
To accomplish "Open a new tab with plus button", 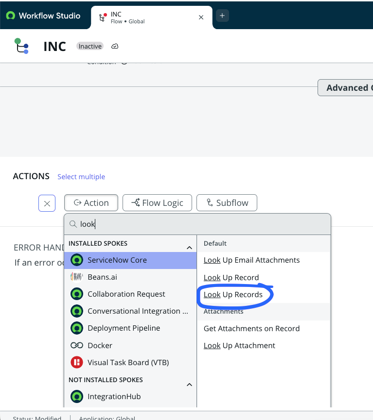I will click(222, 16).
